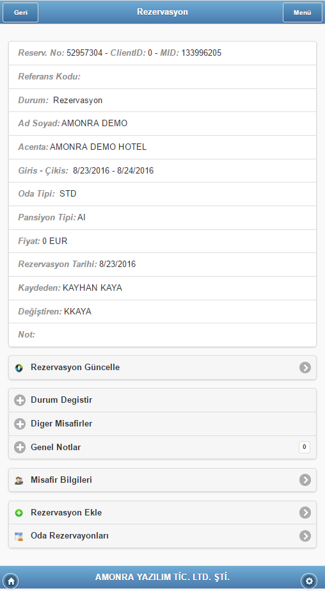Click arrow icon on Rezervasyon Güncelle row

(305, 368)
